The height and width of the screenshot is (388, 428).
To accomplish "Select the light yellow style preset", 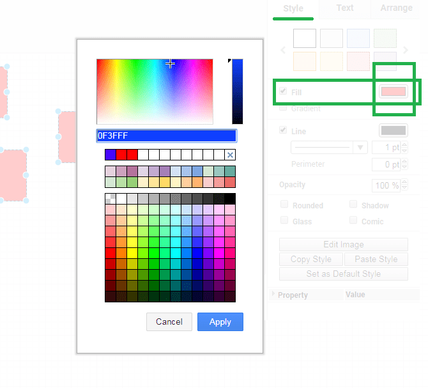I will click(x=332, y=61).
